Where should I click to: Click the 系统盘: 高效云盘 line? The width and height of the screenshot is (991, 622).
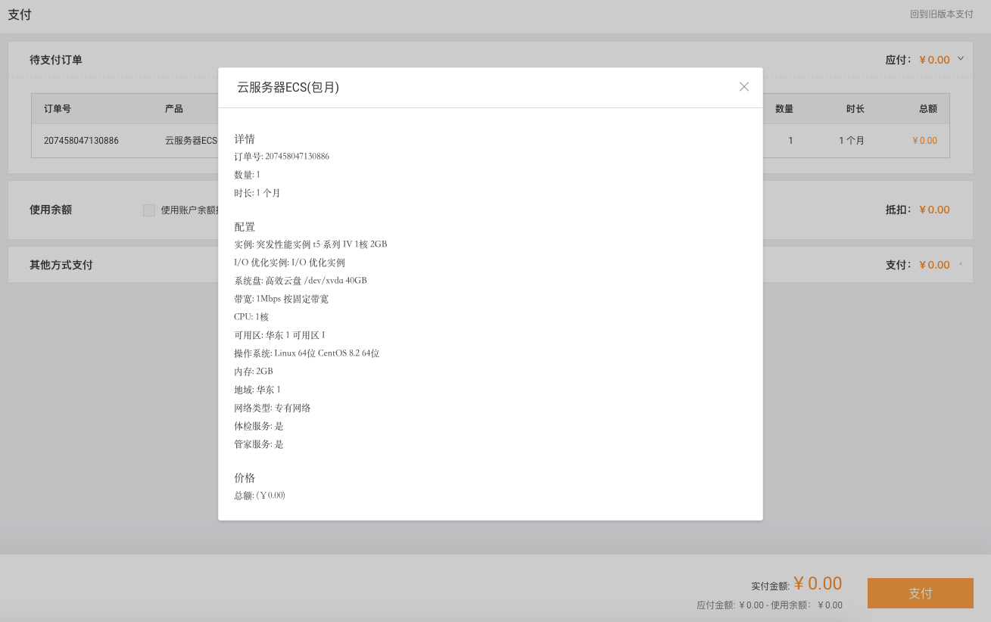[x=301, y=281]
